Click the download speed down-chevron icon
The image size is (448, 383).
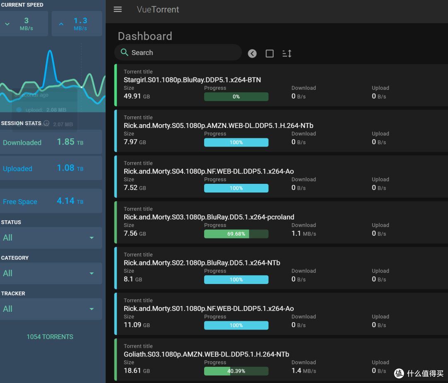7,24
